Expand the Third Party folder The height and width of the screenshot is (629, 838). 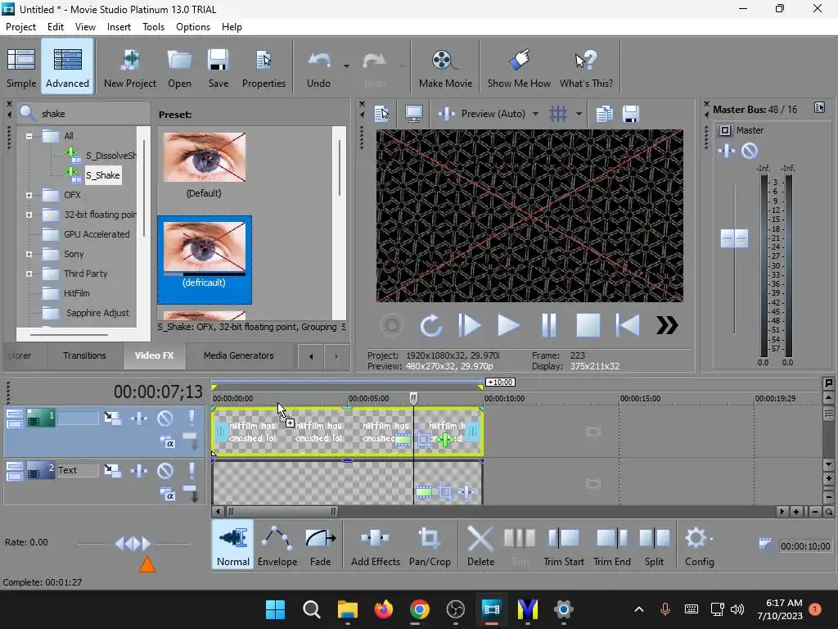pyautogui.click(x=29, y=274)
